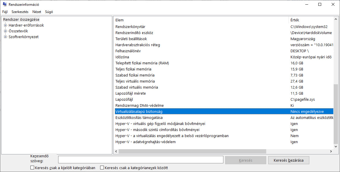340x172 pixels.
Task: Select Hyper-V második szintű címfordítás bővítményei row
Action: point(224,130)
